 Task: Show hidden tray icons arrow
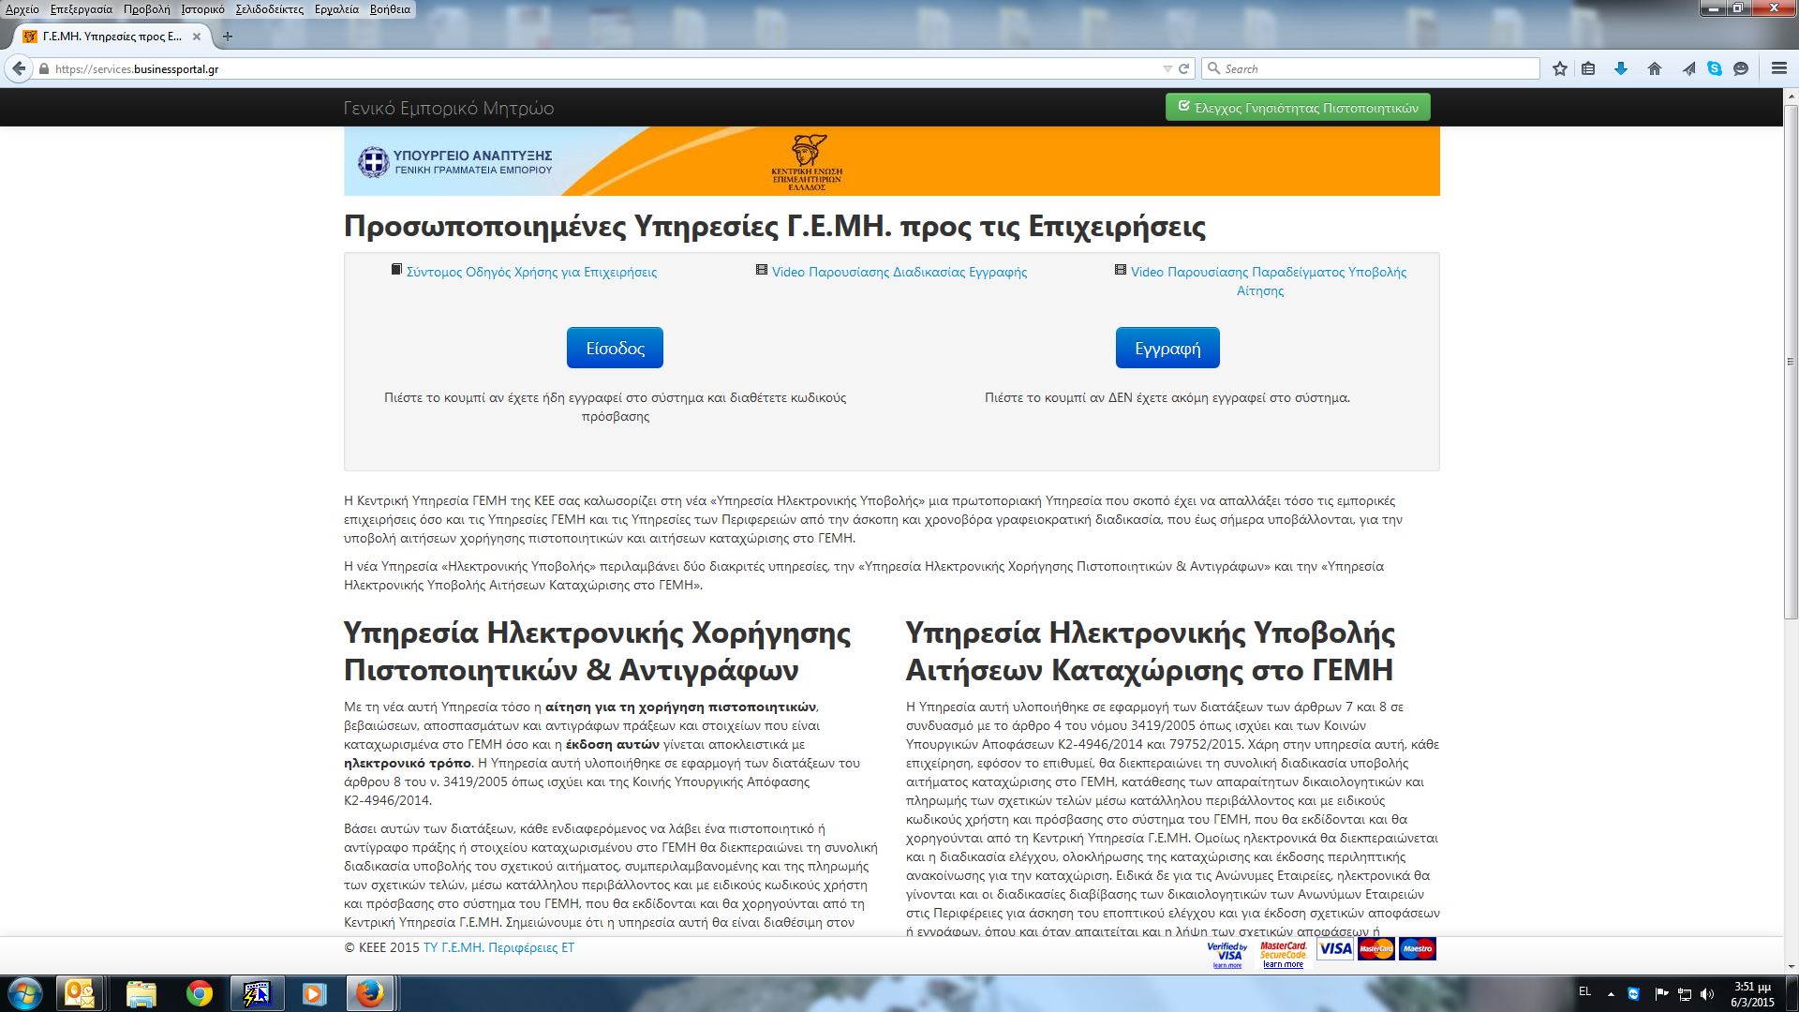1611,994
